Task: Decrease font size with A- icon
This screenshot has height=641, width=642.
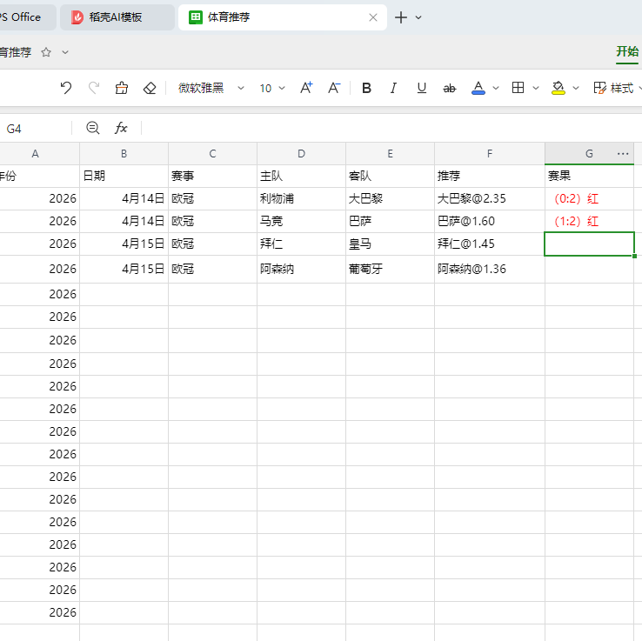Action: pyautogui.click(x=334, y=88)
